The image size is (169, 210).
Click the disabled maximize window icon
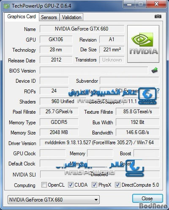pos(141,4)
